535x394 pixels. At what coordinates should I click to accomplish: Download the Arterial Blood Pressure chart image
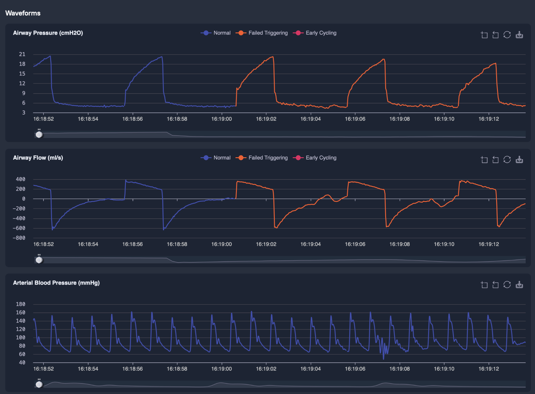(x=519, y=285)
